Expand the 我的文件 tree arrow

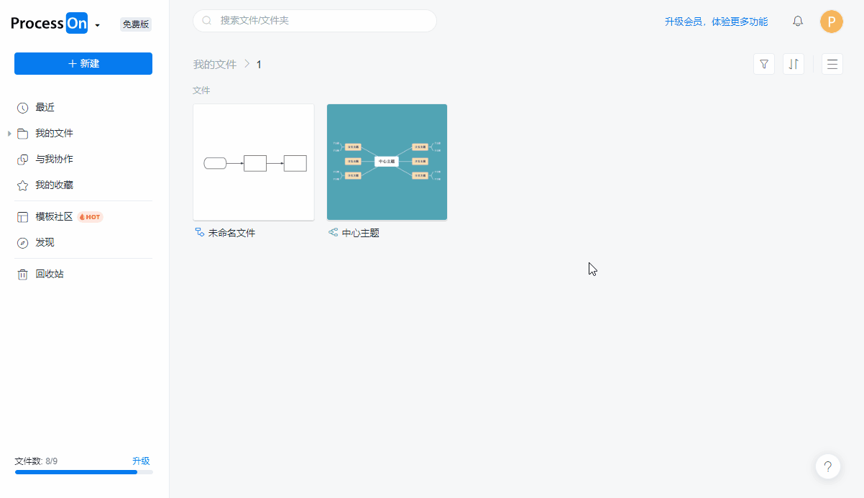click(9, 134)
